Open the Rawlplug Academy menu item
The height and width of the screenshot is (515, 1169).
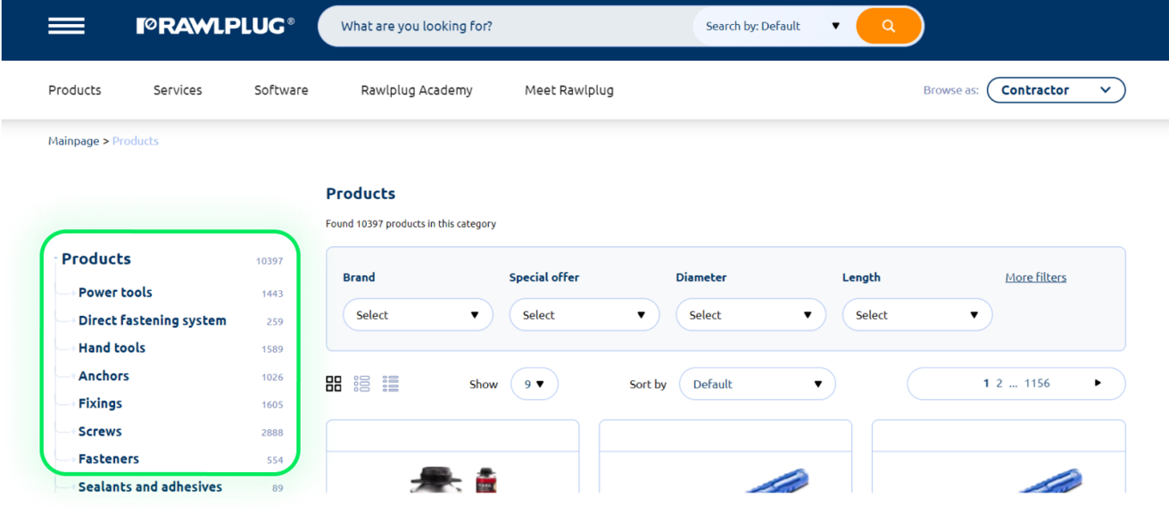tap(417, 90)
